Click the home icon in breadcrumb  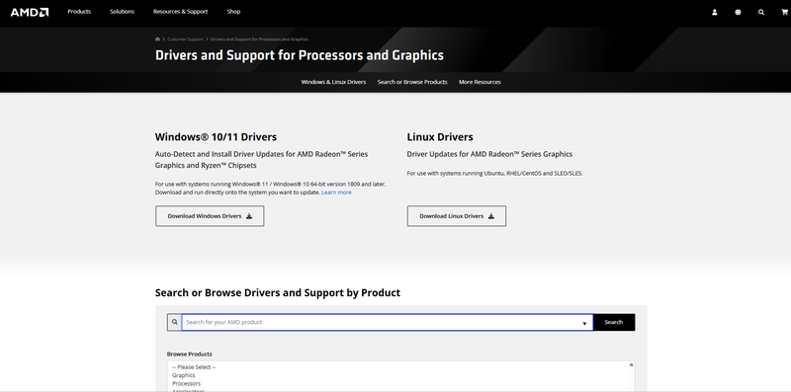tap(157, 39)
